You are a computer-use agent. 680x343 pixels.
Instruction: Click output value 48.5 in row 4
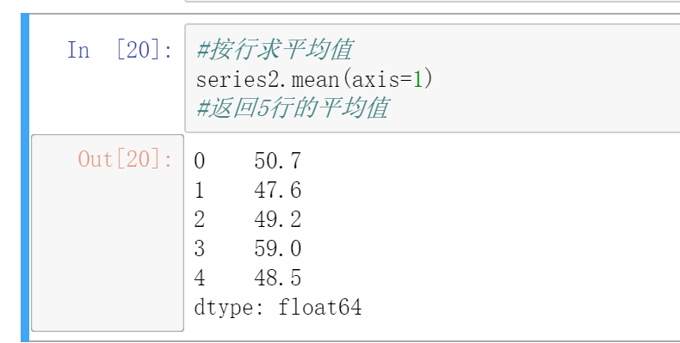(x=277, y=278)
